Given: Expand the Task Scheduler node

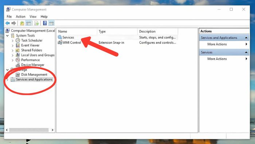Looking at the screenshot, I should click(x=12, y=41).
